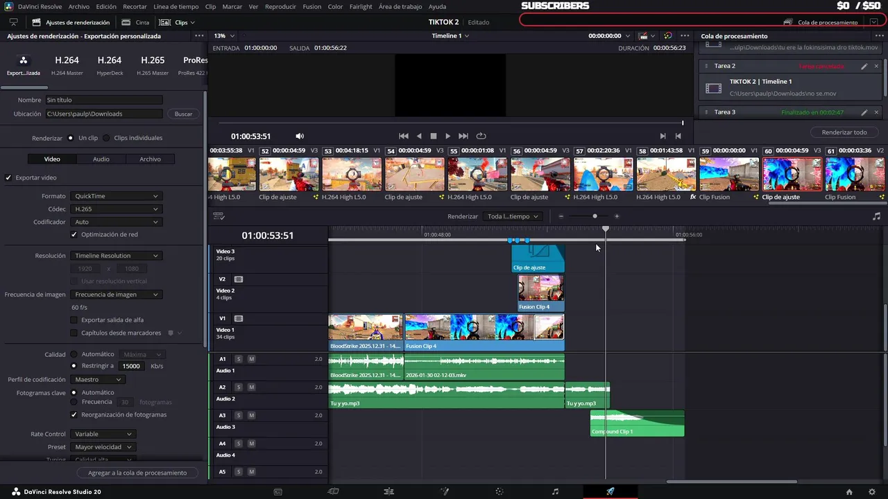This screenshot has width=888, height=499.
Task: Select the Deliver page rocket icon
Action: (610, 491)
